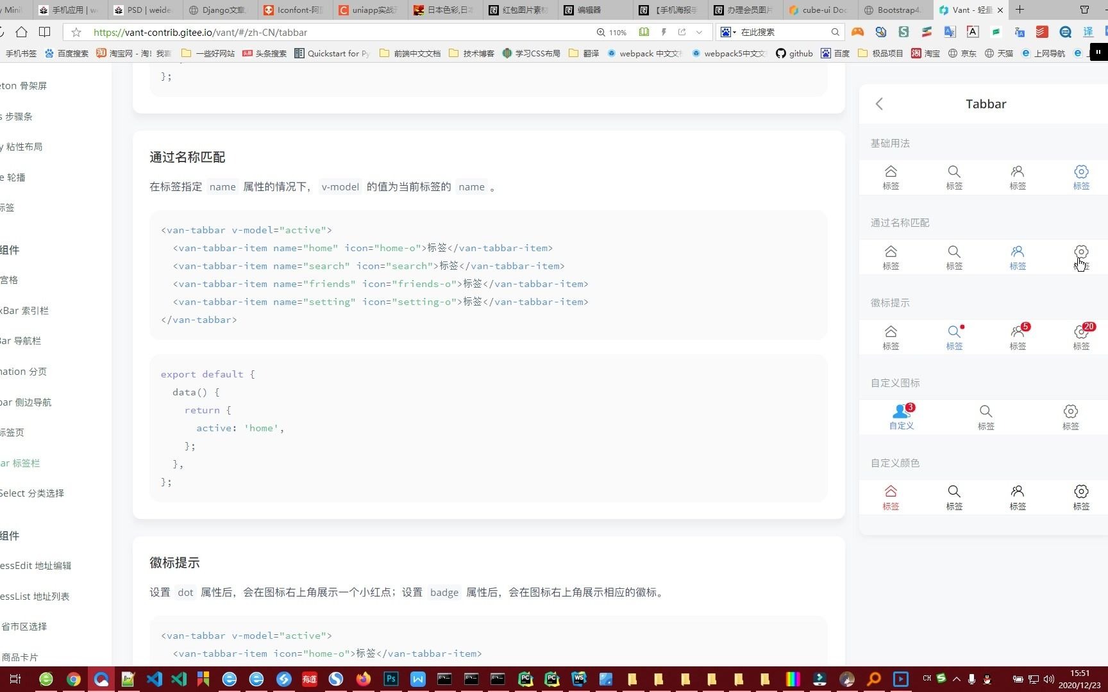Open the github bookmark
The width and height of the screenshot is (1108, 692).
point(794,53)
